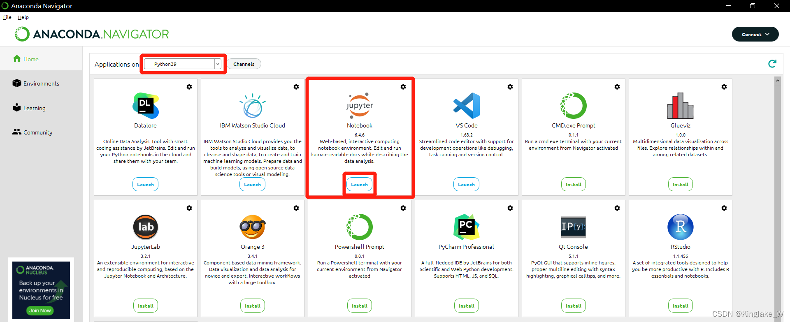Click the Qt Console IP[y] icon
The image size is (790, 322).
pos(574,227)
